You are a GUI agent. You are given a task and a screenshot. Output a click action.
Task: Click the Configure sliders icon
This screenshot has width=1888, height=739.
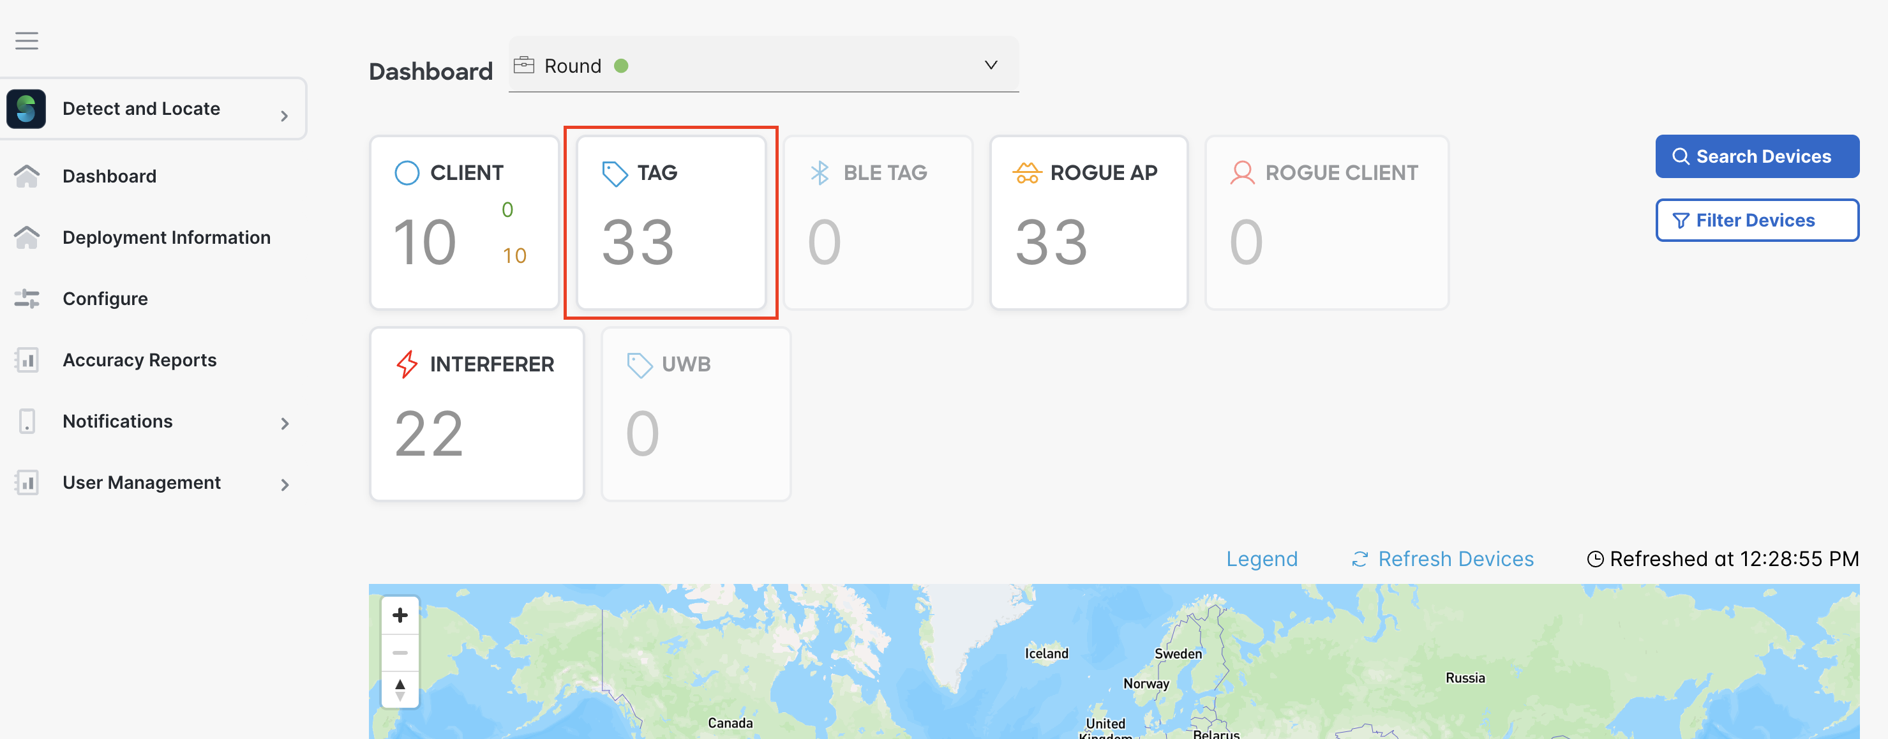coord(27,299)
